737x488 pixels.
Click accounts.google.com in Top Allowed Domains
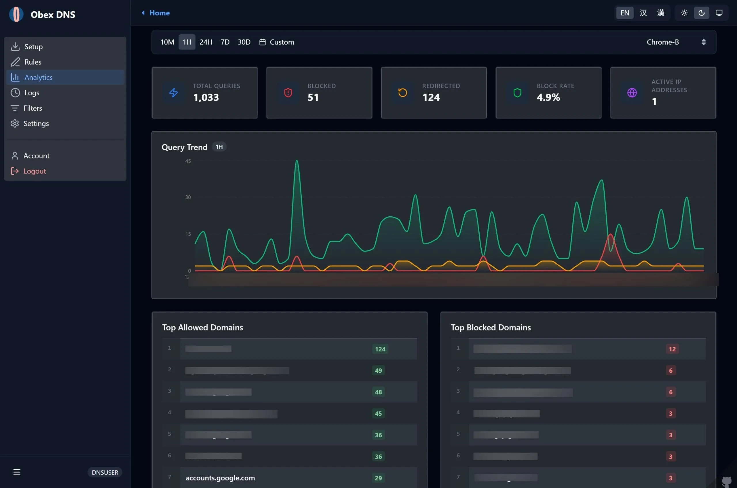pyautogui.click(x=220, y=478)
